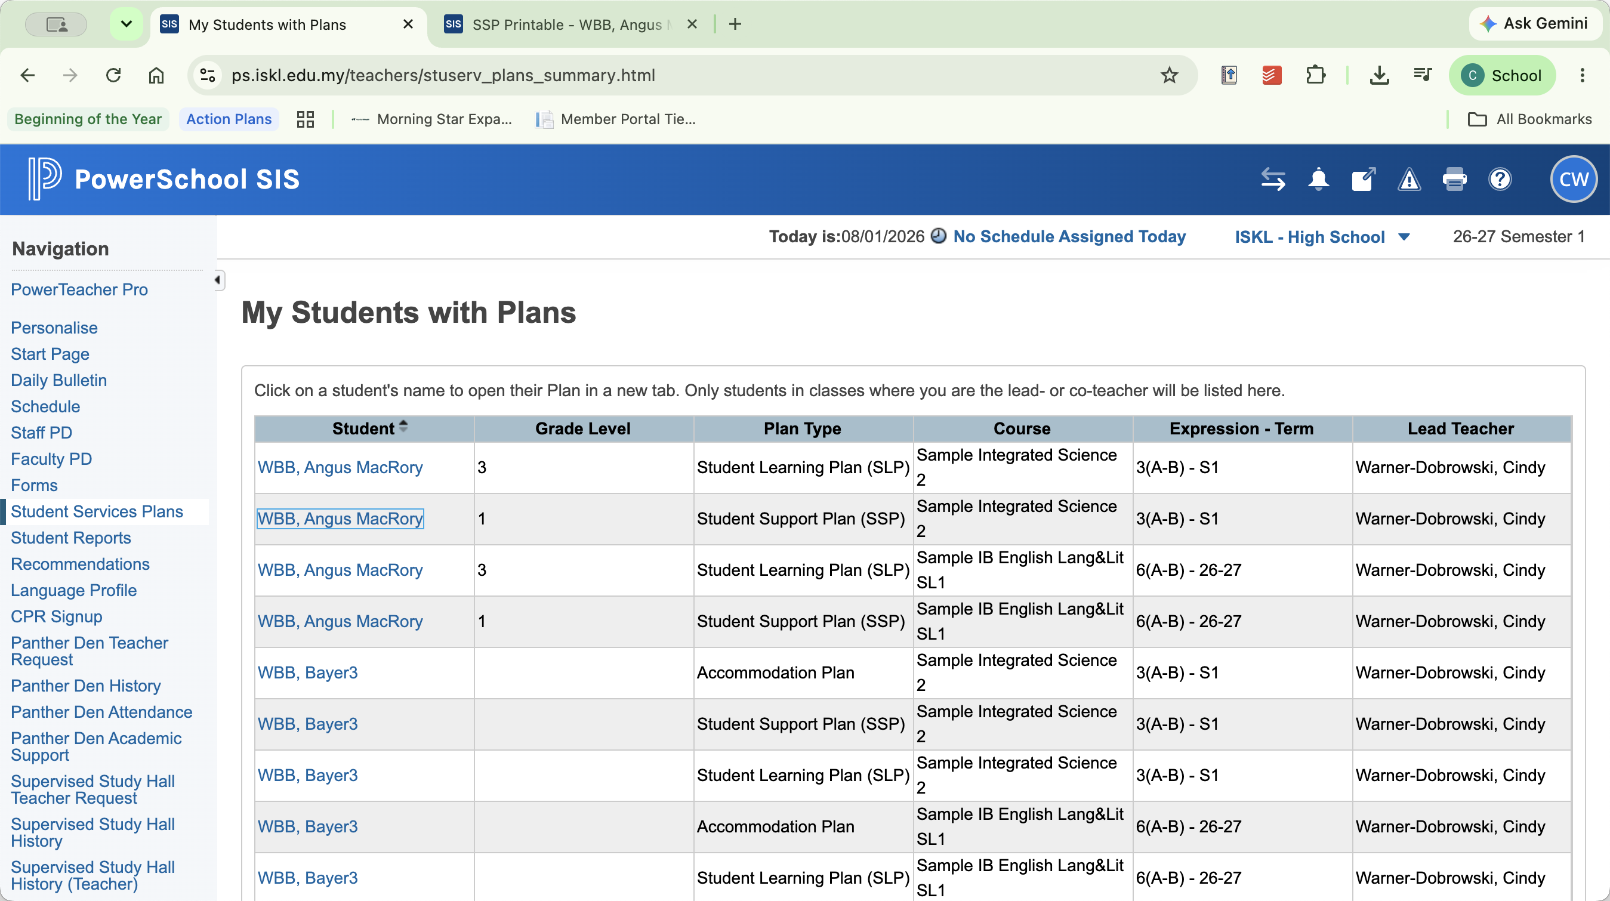Open Recommendations link
Image resolution: width=1610 pixels, height=901 pixels.
(x=81, y=564)
